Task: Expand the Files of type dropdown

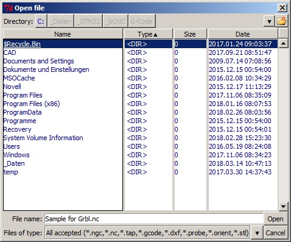Action: click(x=257, y=233)
